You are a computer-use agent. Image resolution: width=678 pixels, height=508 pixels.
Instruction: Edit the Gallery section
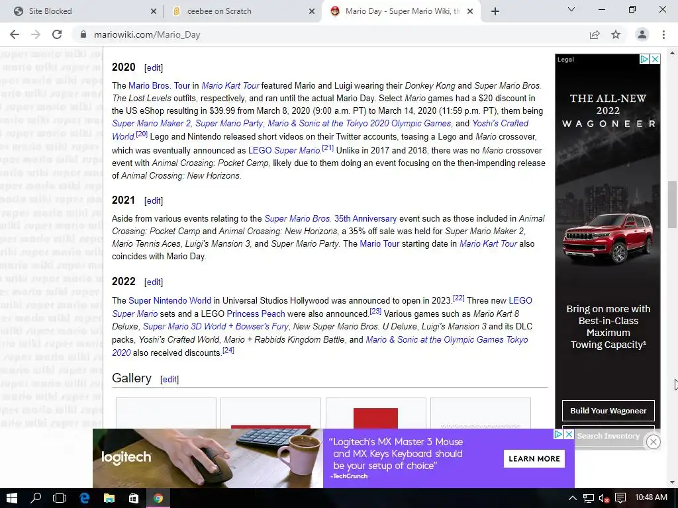pyautogui.click(x=169, y=379)
